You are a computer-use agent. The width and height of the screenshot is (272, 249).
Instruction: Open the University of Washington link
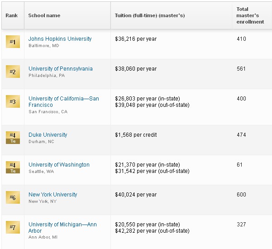coord(59,165)
